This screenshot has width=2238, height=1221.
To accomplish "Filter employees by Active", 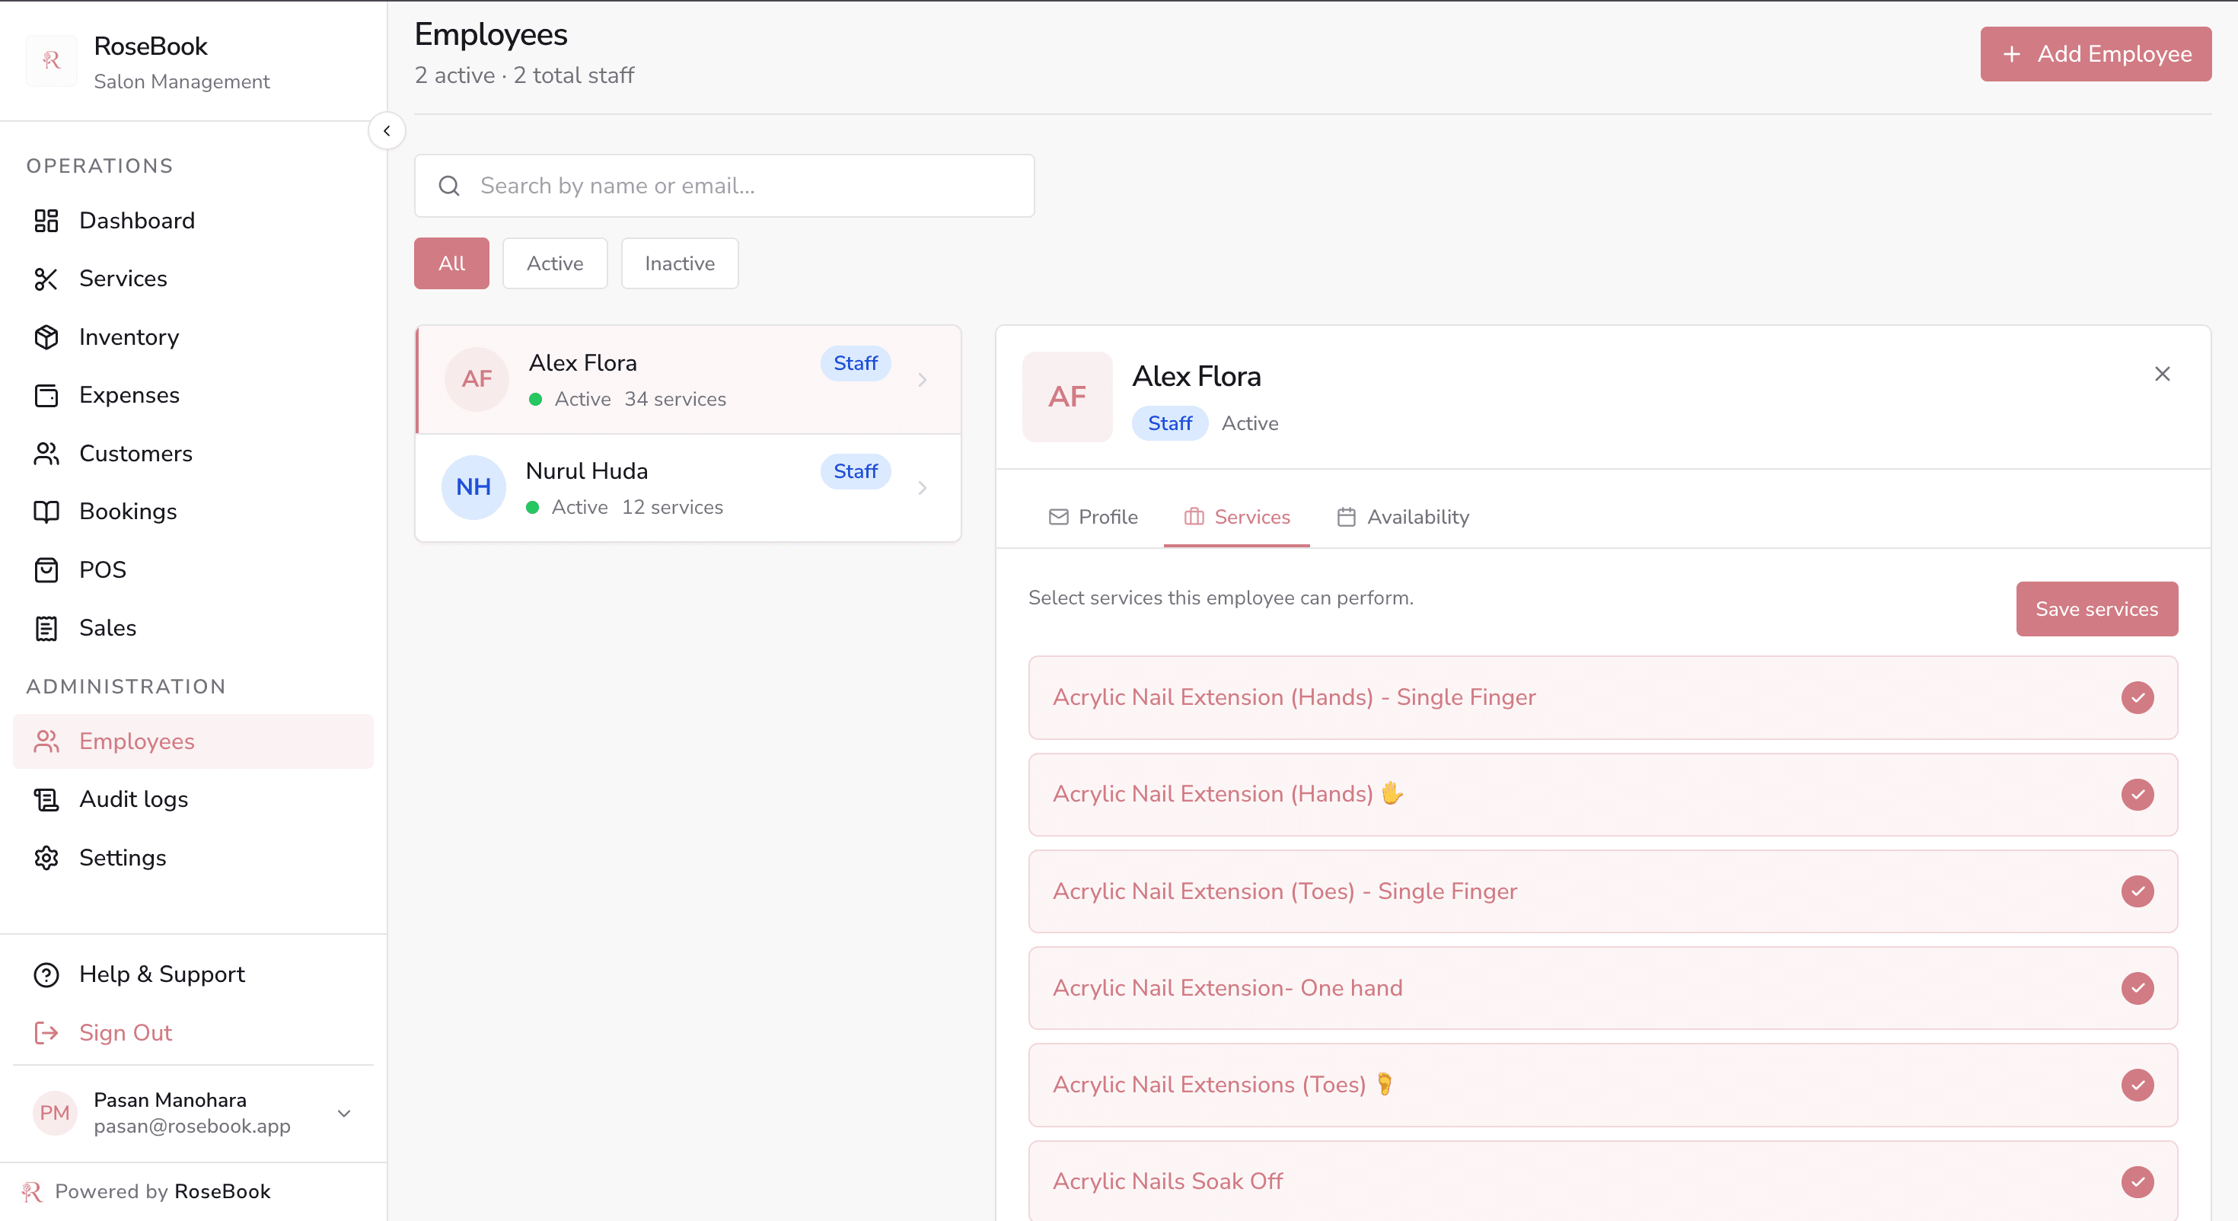I will (x=555, y=263).
